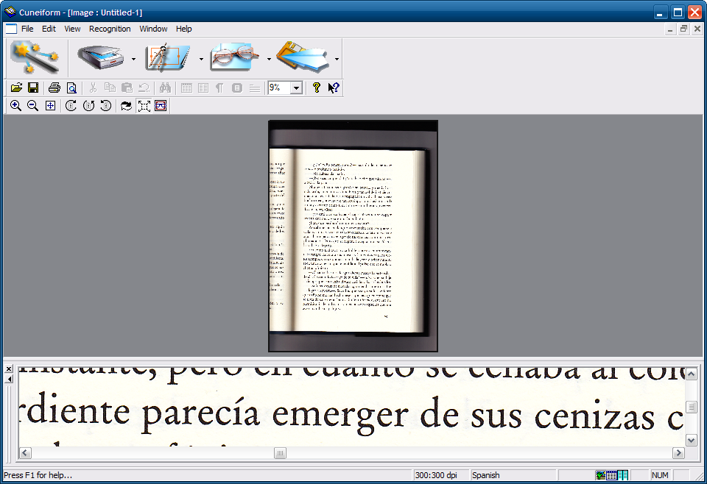Click the yellow folder Open icon
The height and width of the screenshot is (484, 707).
16,88
